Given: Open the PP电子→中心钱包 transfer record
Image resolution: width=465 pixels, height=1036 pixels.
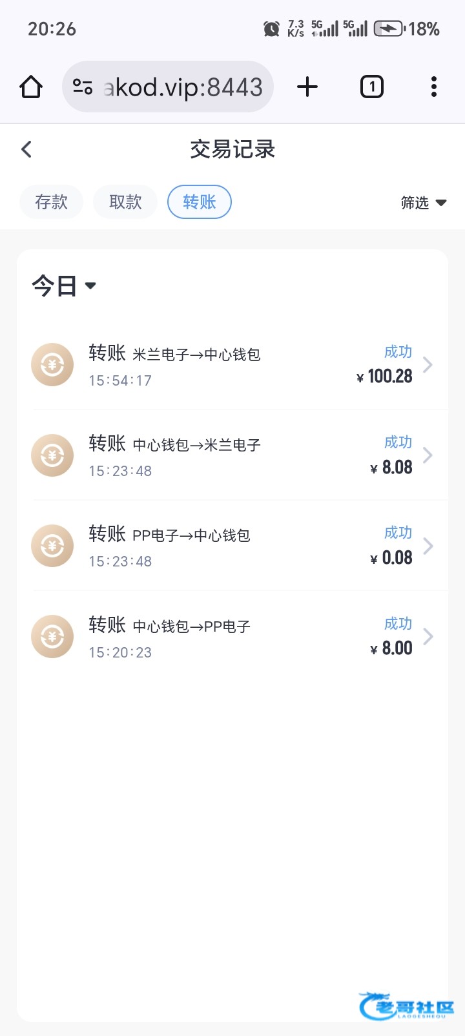Looking at the screenshot, I should [232, 546].
